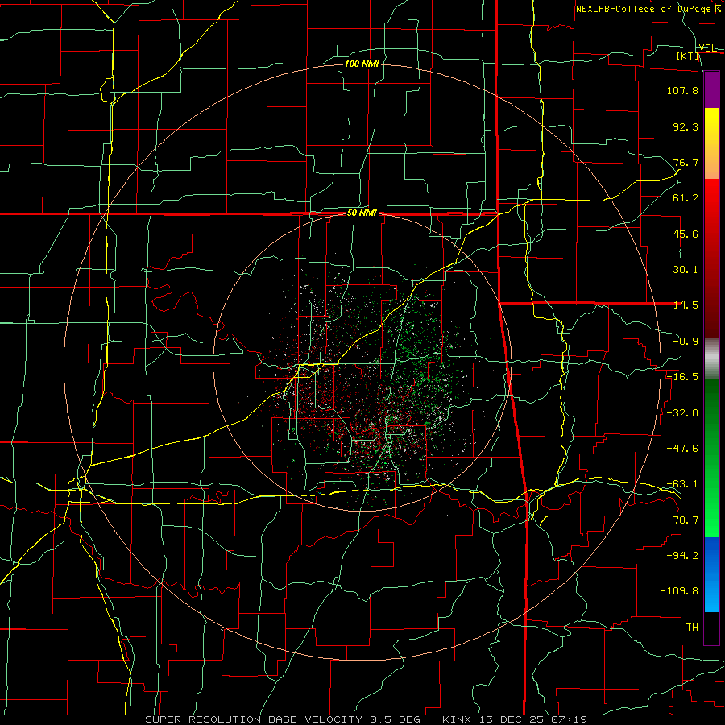Click the TH legend label
This screenshot has height=725, width=725.
tap(692, 627)
